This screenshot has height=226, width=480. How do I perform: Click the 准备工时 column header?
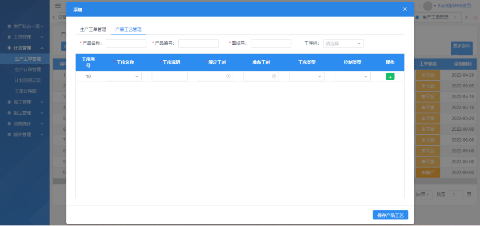(x=261, y=62)
